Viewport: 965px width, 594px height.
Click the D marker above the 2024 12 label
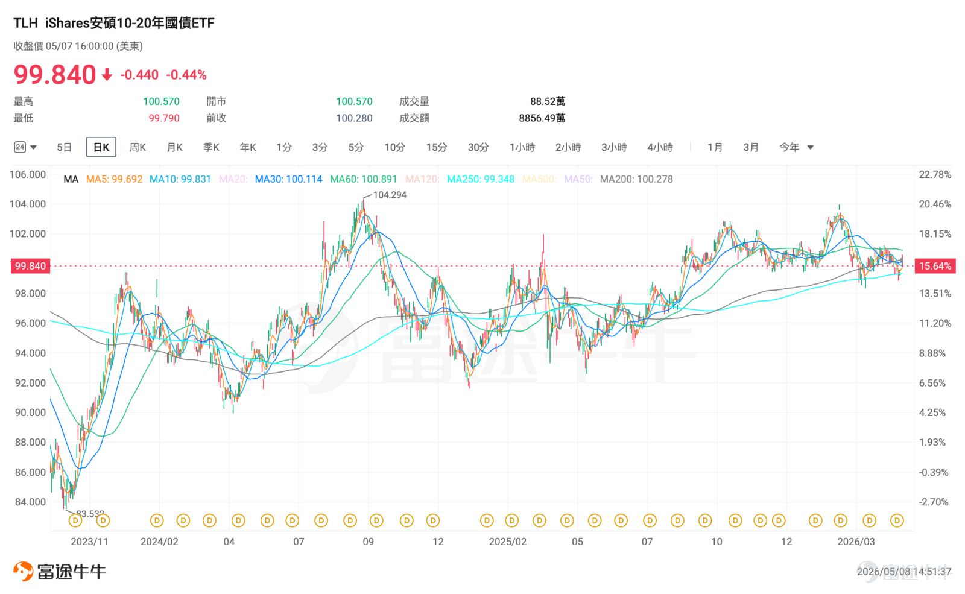click(x=433, y=520)
